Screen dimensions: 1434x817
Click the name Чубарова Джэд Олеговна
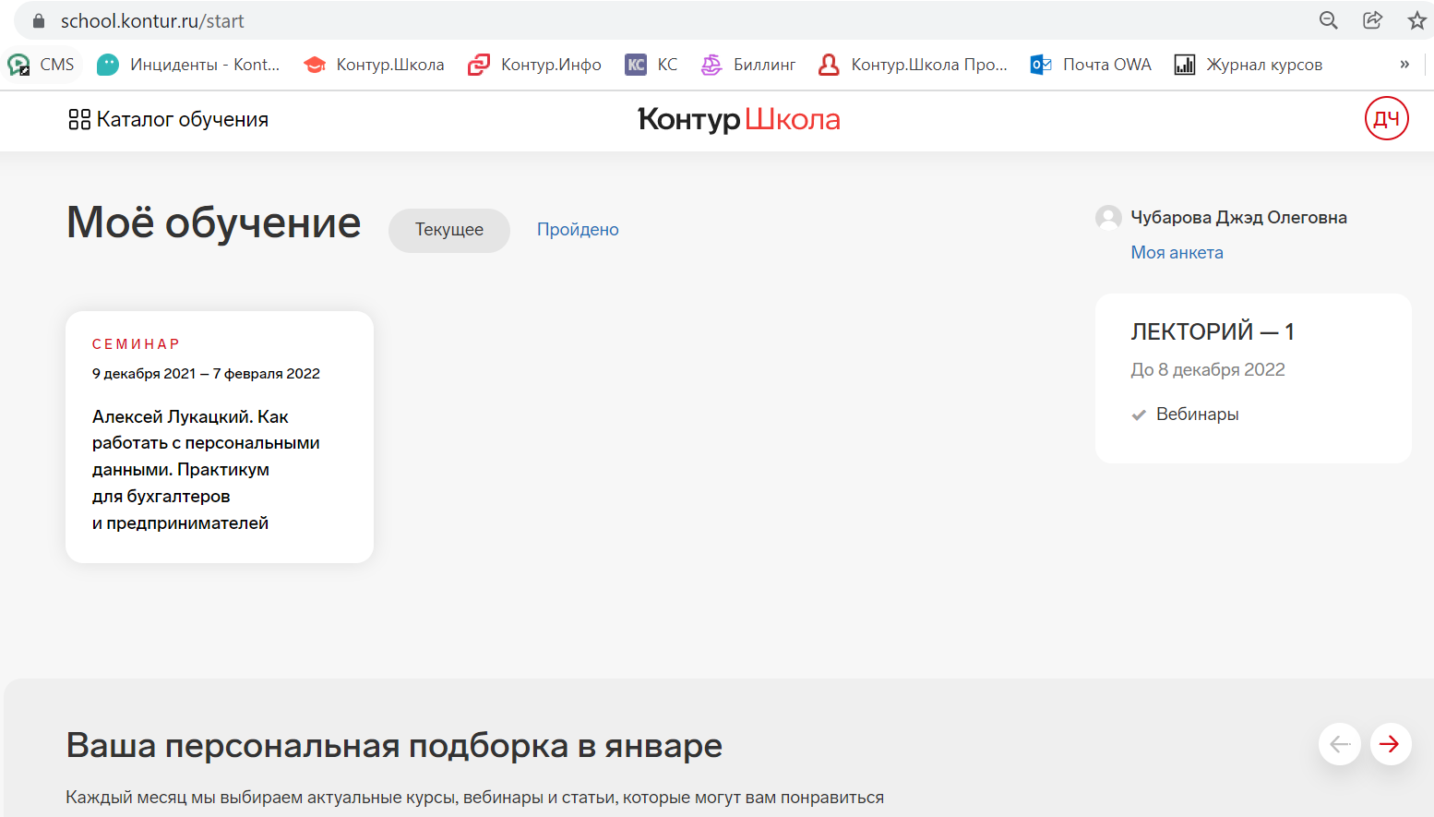[x=1238, y=218]
